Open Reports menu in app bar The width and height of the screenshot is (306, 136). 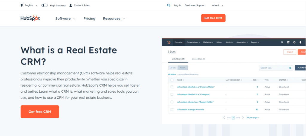click(x=255, y=42)
